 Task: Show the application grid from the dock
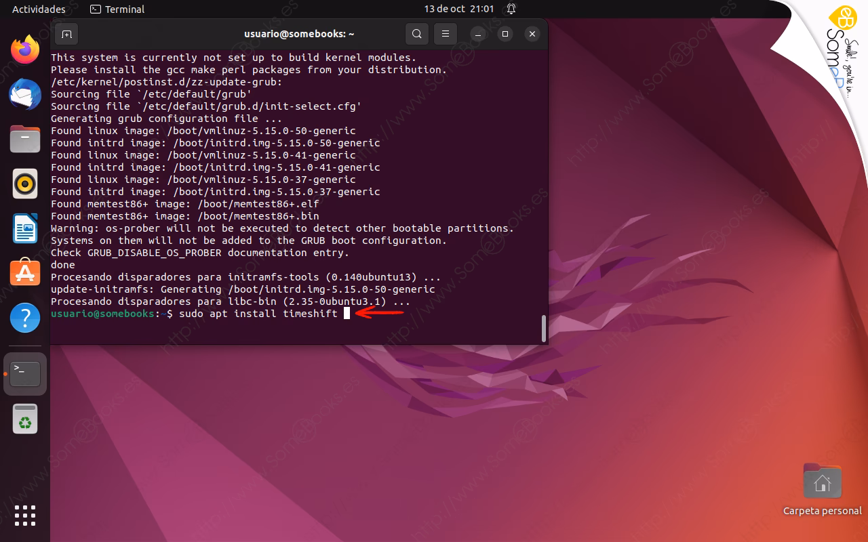(x=25, y=516)
